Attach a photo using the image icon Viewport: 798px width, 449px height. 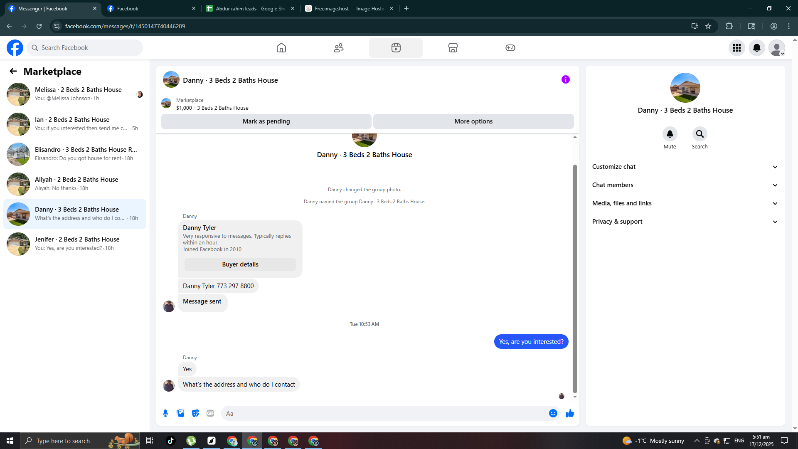click(180, 413)
